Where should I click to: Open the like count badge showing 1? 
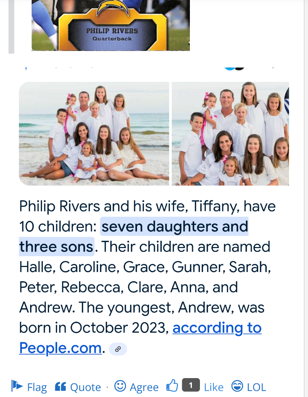(x=191, y=385)
